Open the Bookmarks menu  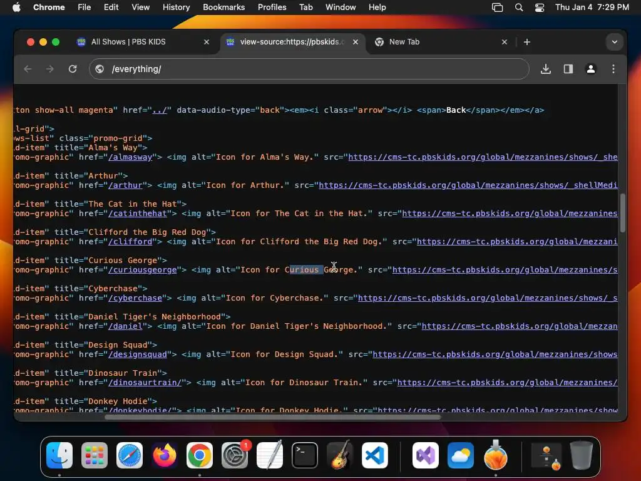tap(224, 8)
